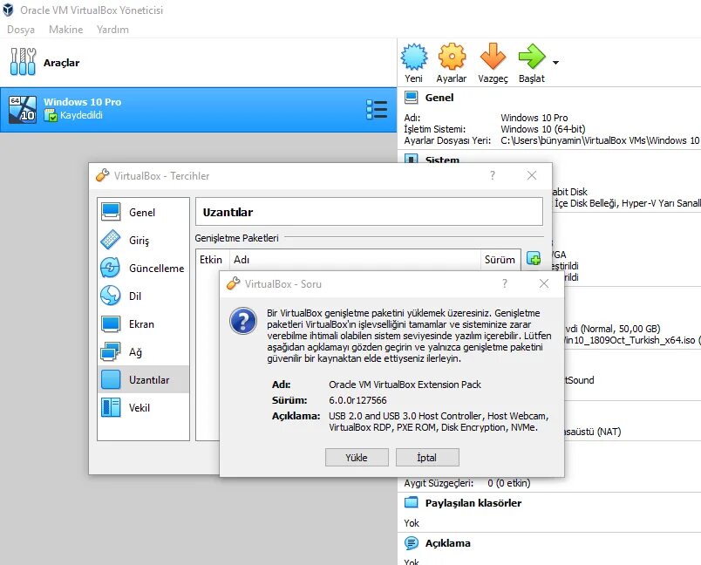Image resolution: width=701 pixels, height=565 pixels.
Task: Select Vekil (Proxy) category in Tercihler
Action: 143,408
